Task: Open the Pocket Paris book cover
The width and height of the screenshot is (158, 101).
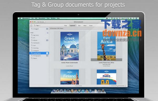Action: click(106, 77)
